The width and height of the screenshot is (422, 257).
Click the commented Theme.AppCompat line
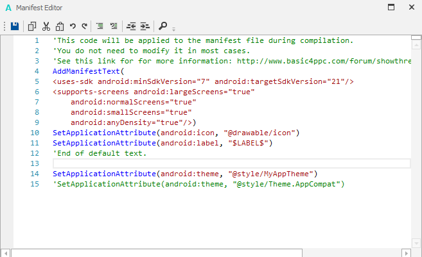(x=198, y=184)
